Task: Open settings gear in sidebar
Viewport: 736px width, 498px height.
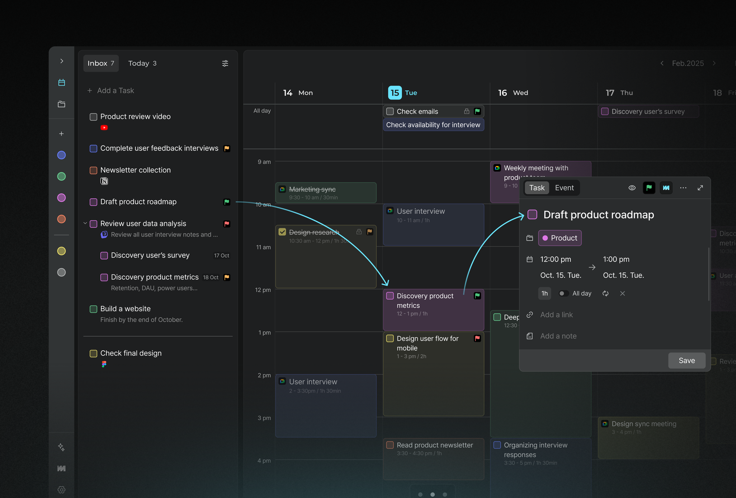Action: coord(61,490)
